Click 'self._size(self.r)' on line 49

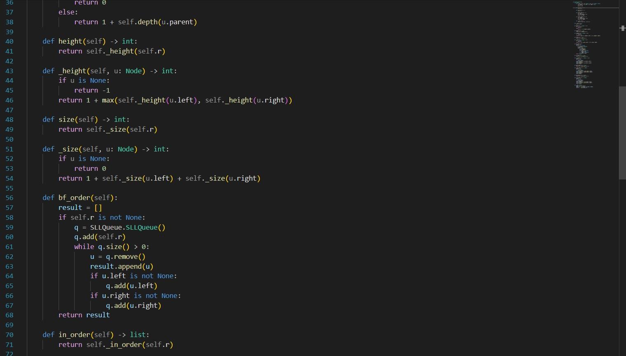coord(122,129)
